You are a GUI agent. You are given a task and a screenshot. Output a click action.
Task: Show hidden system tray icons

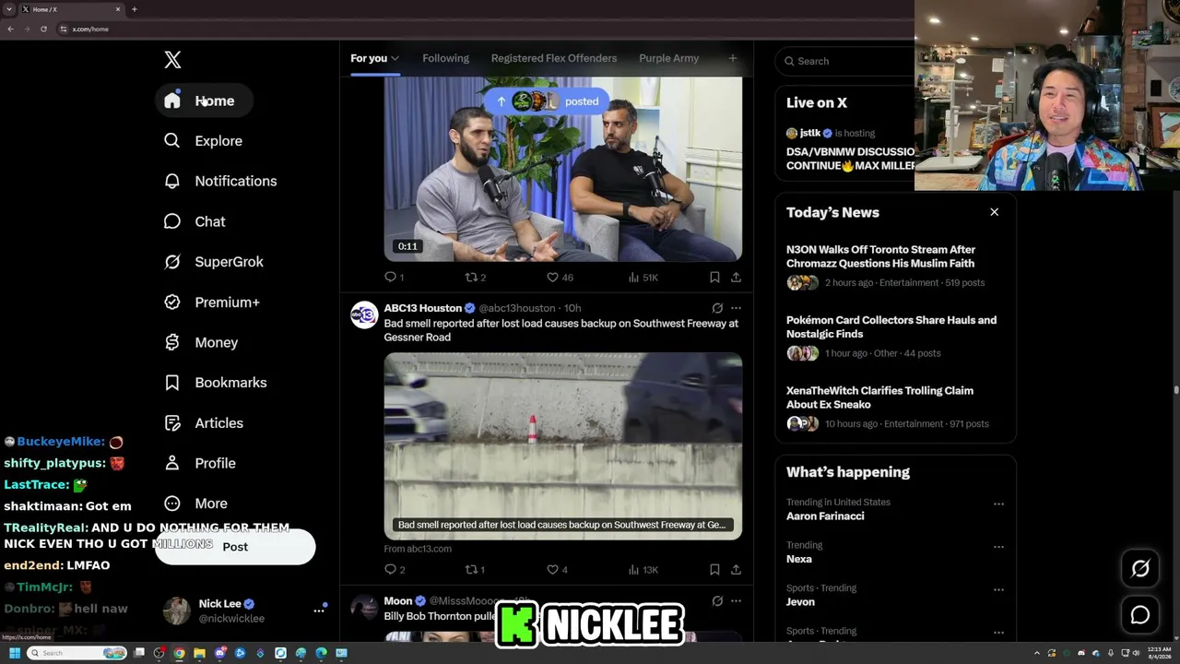coord(1037,653)
